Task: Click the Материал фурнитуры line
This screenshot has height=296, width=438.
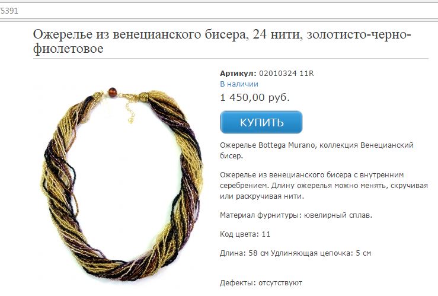Action: [x=296, y=215]
